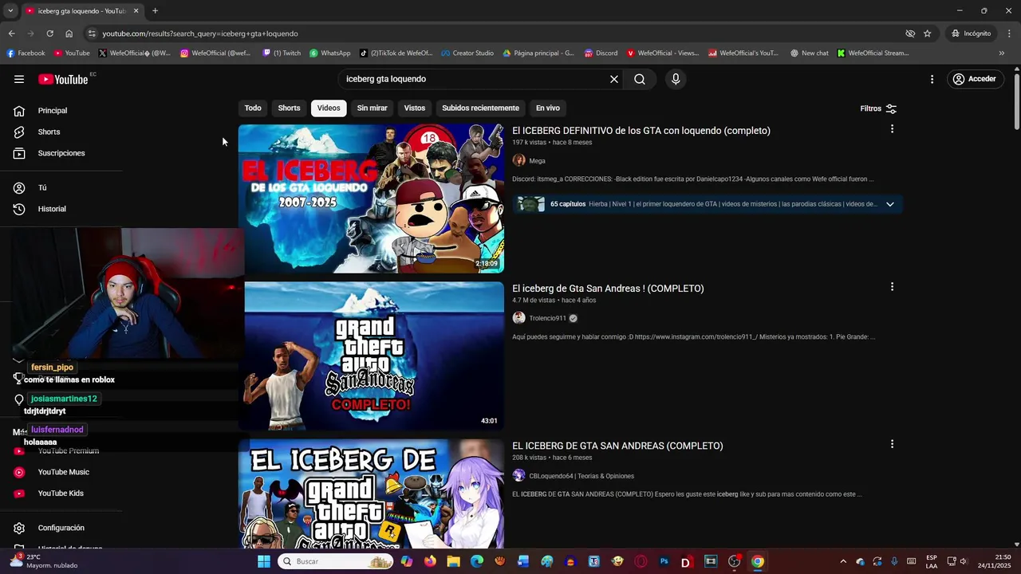The image size is (1021, 574).
Task: Open the Discord bookmark
Action: pos(601,53)
